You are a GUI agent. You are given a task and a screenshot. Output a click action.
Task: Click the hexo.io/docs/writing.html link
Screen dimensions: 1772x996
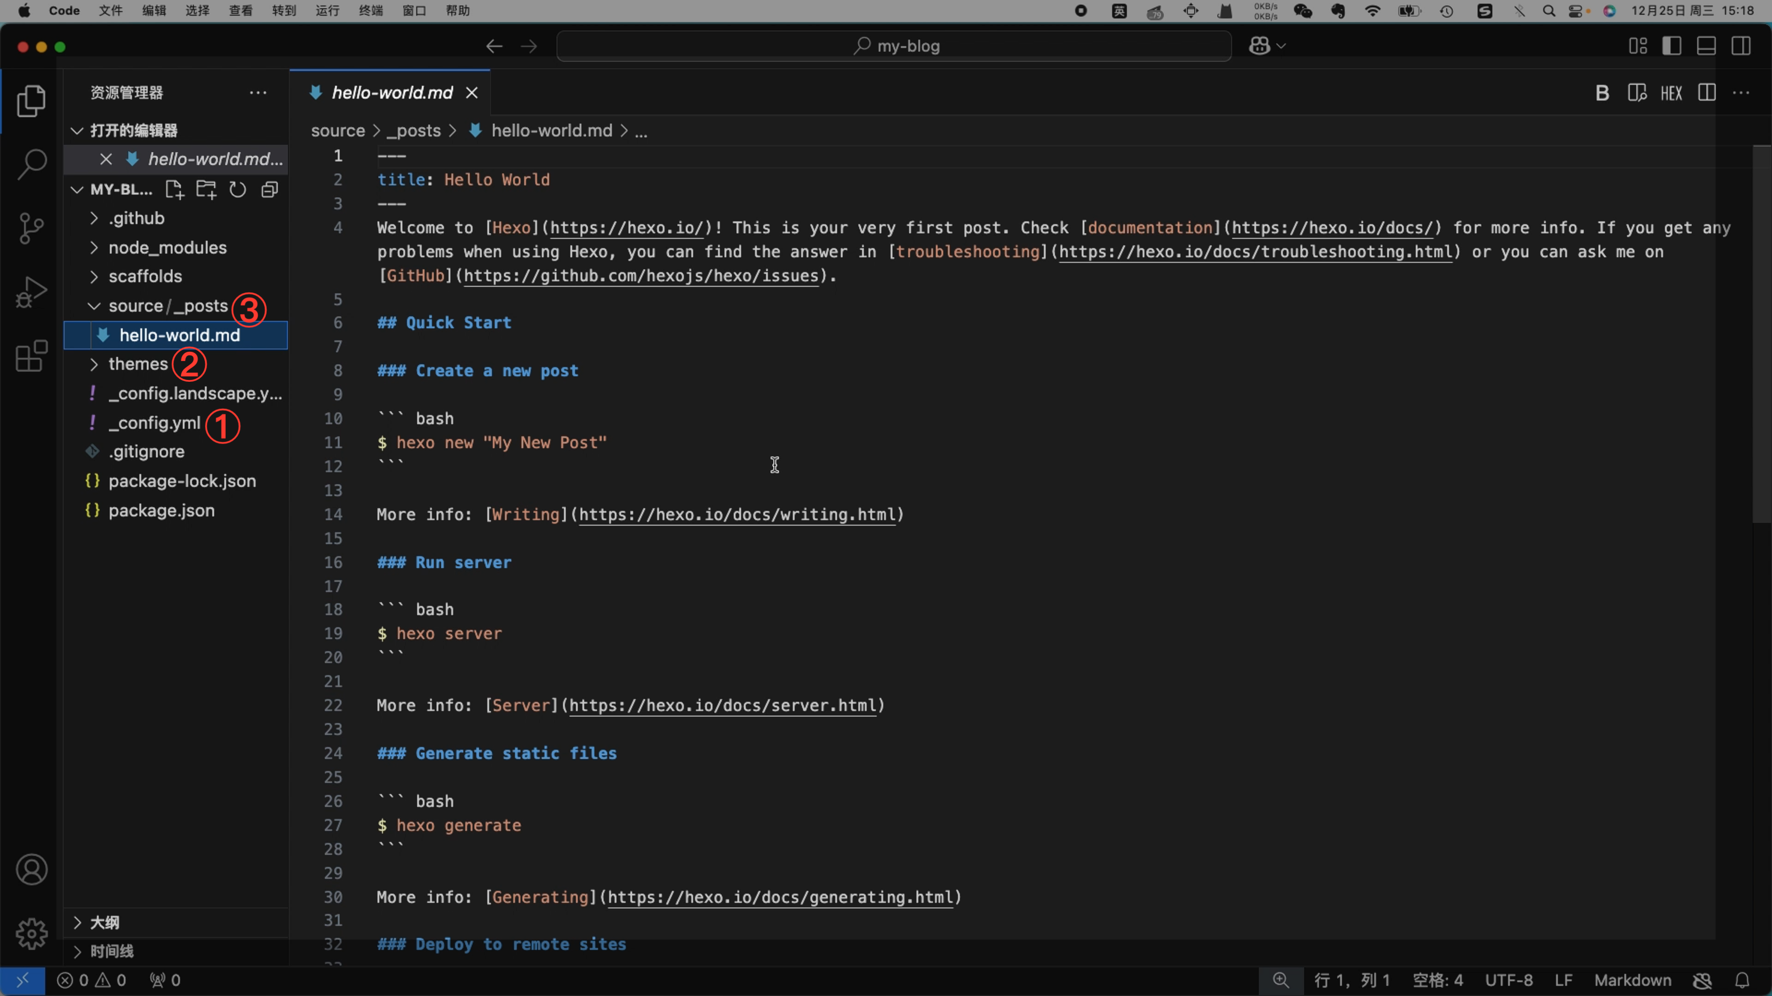click(737, 515)
